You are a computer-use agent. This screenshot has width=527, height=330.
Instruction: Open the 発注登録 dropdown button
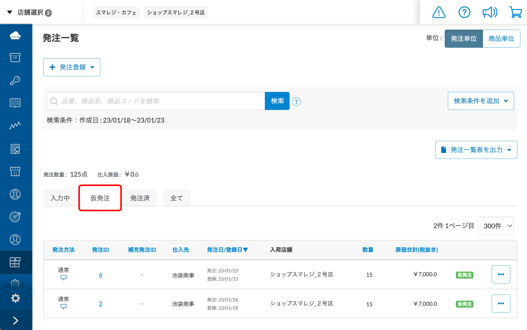point(72,67)
